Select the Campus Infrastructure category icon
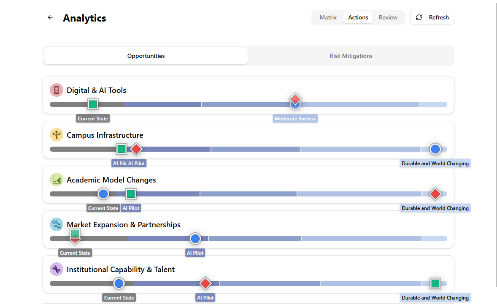Screen dimensions: 497x308 click(57, 135)
